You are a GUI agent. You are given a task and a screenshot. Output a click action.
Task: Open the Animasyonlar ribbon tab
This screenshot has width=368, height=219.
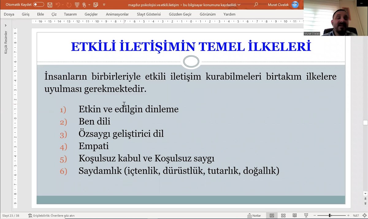tap(117, 14)
